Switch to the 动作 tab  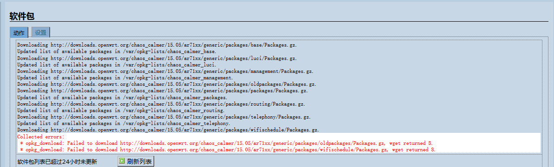pos(19,32)
